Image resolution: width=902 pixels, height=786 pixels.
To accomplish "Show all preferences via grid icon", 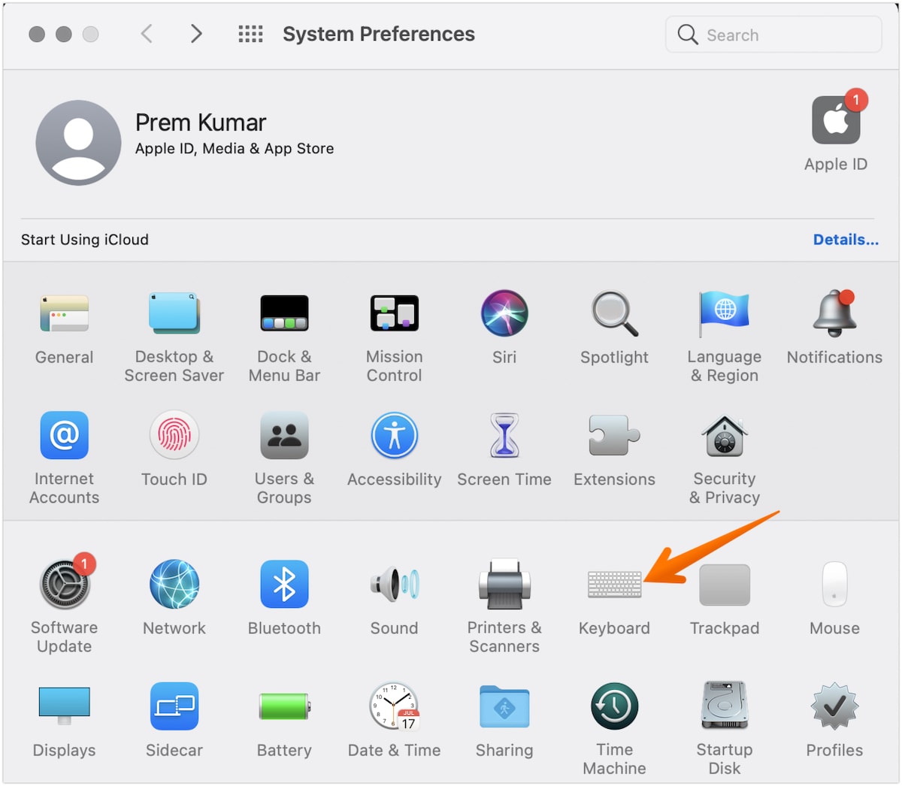I will [250, 34].
